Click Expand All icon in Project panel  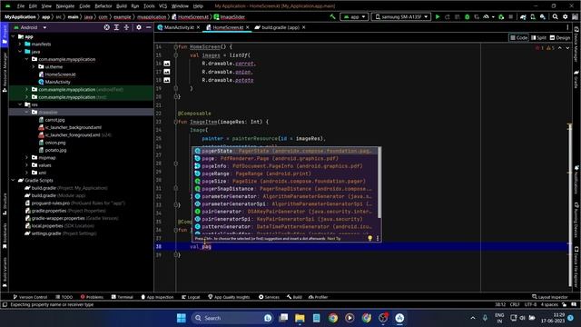coord(116,27)
